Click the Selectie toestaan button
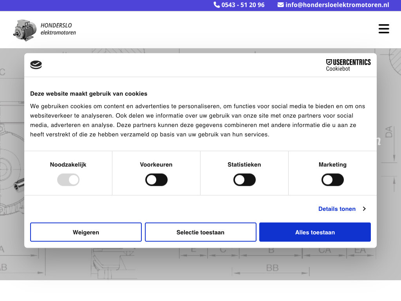Viewport: 401px width, 301px height. pyautogui.click(x=200, y=232)
